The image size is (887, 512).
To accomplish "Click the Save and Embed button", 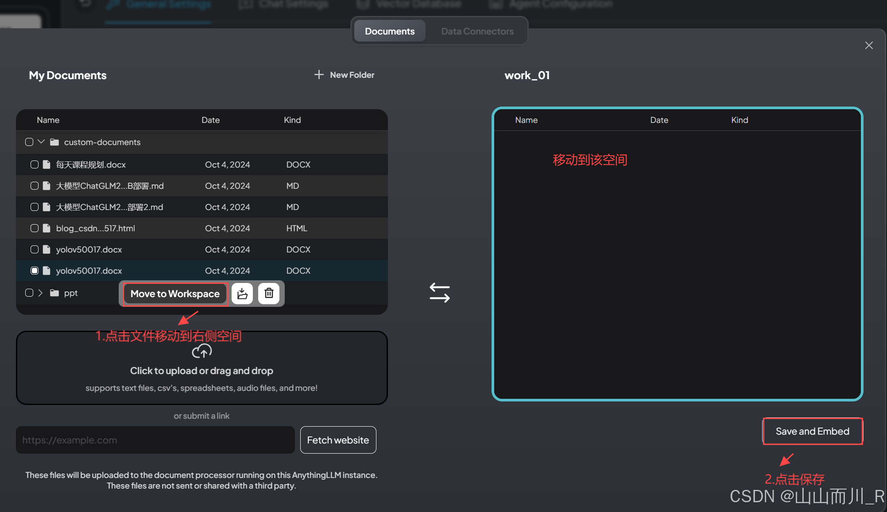I will coord(813,431).
